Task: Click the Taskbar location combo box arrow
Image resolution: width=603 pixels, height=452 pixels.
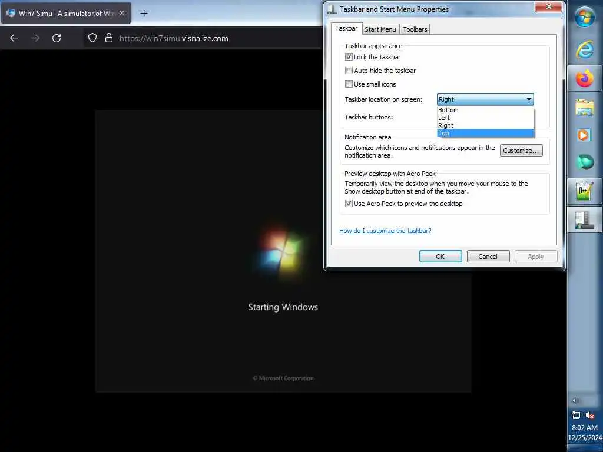Action: pos(529,99)
